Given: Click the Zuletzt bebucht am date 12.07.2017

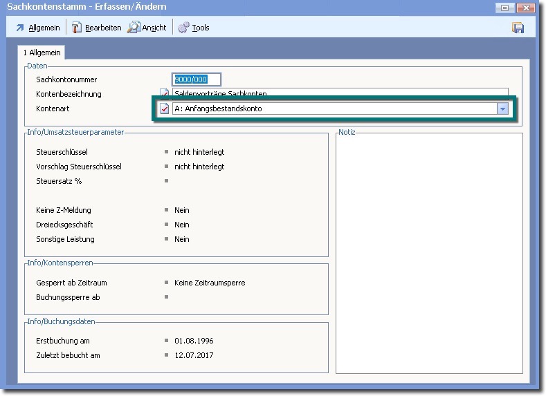Looking at the screenshot, I should pyautogui.click(x=194, y=355).
